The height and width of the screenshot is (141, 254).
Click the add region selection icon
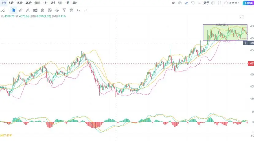click(x=193, y=3)
